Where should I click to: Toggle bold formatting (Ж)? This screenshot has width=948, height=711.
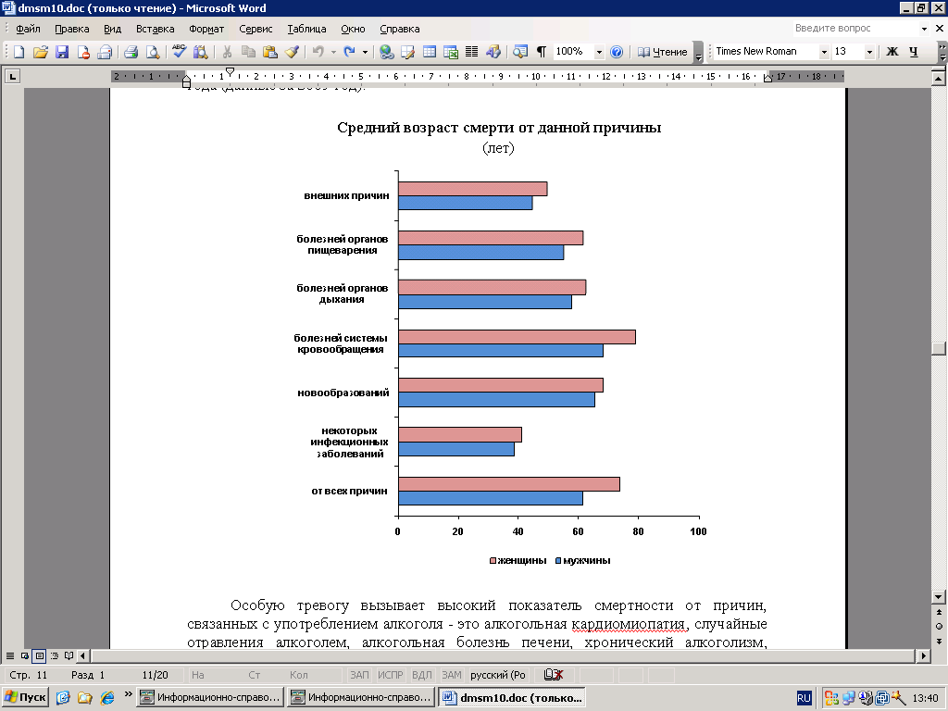[892, 52]
